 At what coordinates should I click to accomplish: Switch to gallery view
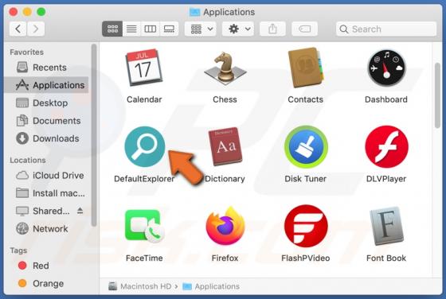(x=169, y=29)
